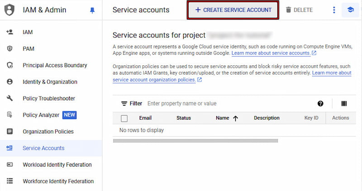Image resolution: width=362 pixels, height=191 pixels.
Task: Click the 'IAM & Admin' heading text
Action: (x=44, y=10)
